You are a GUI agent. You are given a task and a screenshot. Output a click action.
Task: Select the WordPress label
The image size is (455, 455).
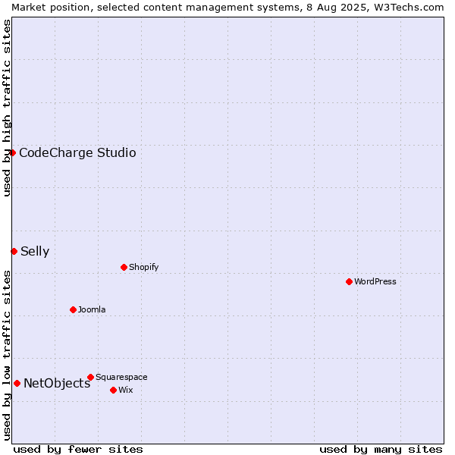pos(375,282)
